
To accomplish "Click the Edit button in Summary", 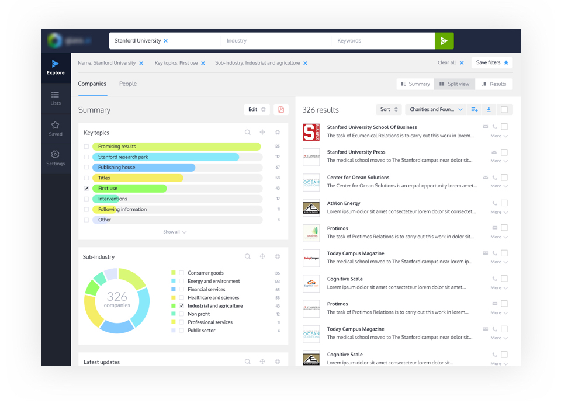I will click(x=257, y=110).
